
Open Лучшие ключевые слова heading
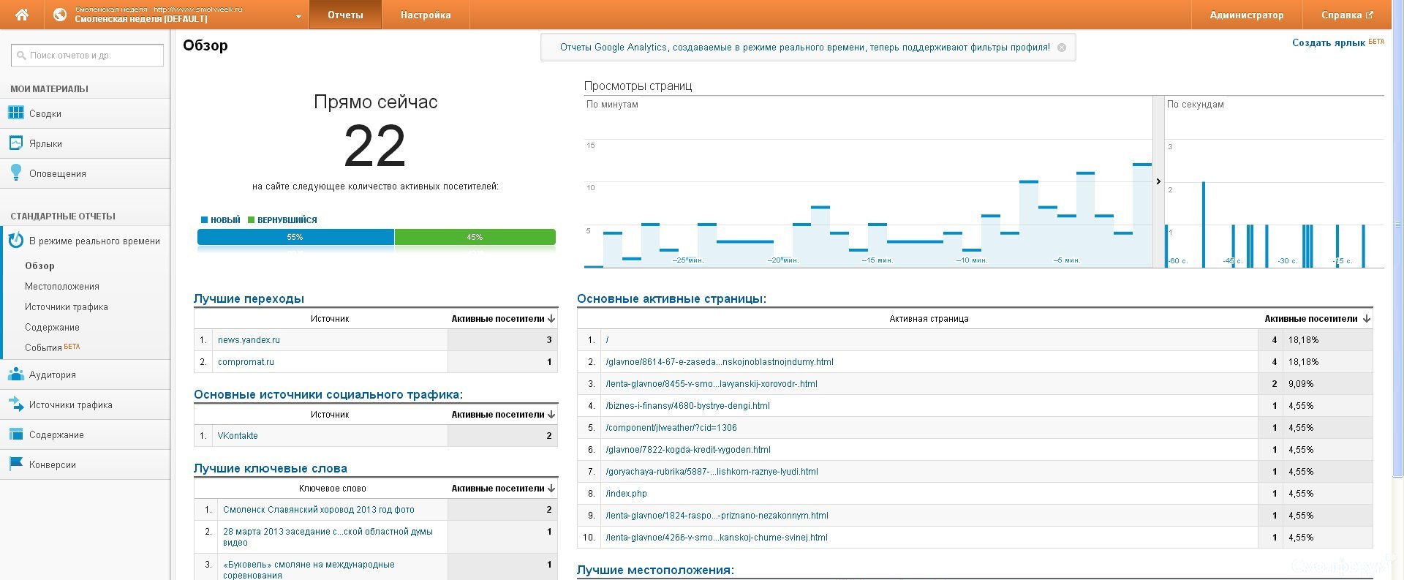(270, 468)
